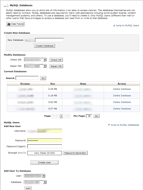This screenshot has height=190, width=143.
Task: Jump to MySQL Users link
Action: point(126,25)
